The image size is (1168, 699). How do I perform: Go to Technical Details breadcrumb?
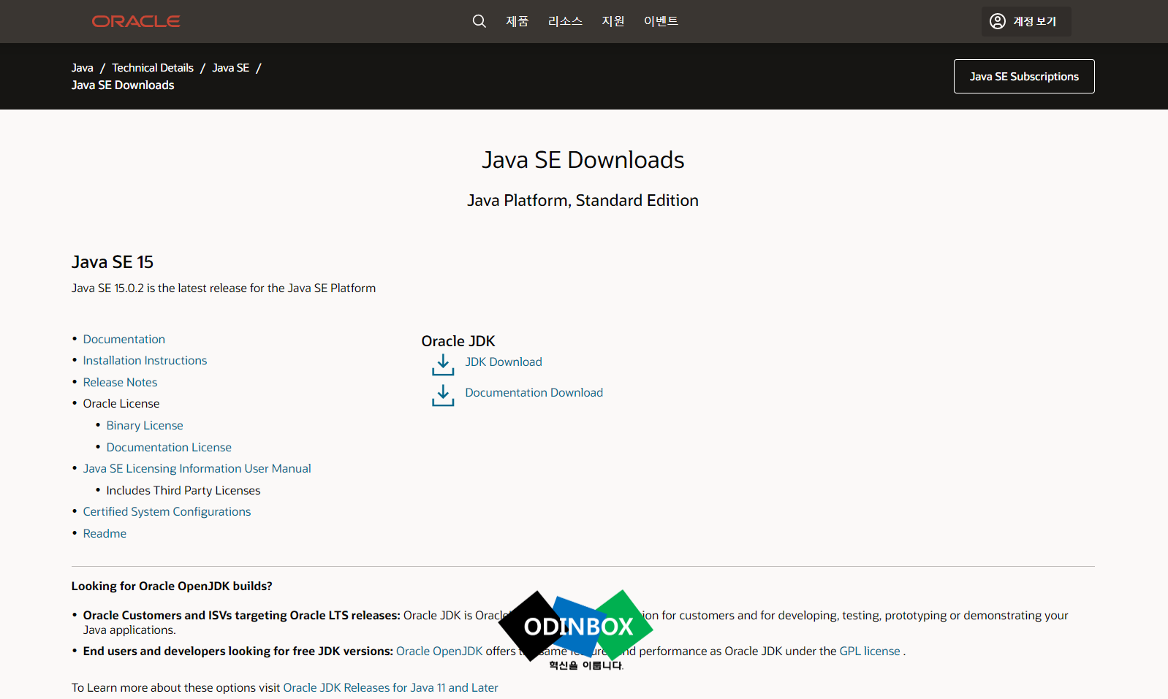(153, 68)
